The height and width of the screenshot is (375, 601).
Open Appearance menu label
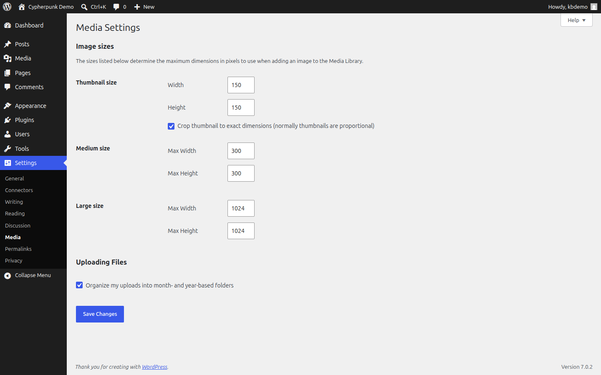(30, 106)
